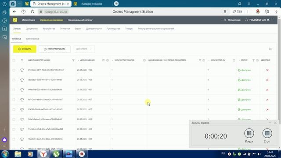Screen dimensions: 281x158
Task: Switch to the Устройства tab
Action: pyautogui.click(x=49, y=29)
